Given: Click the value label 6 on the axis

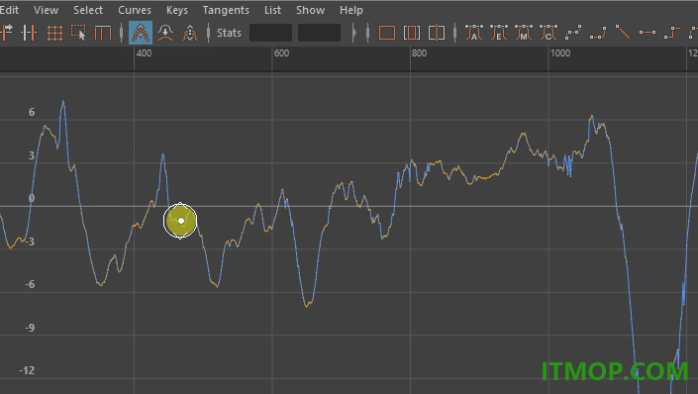Looking at the screenshot, I should [x=32, y=112].
